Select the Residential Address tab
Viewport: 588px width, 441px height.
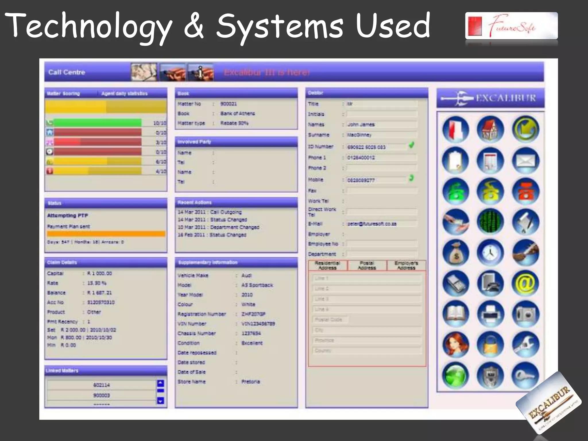[328, 266]
